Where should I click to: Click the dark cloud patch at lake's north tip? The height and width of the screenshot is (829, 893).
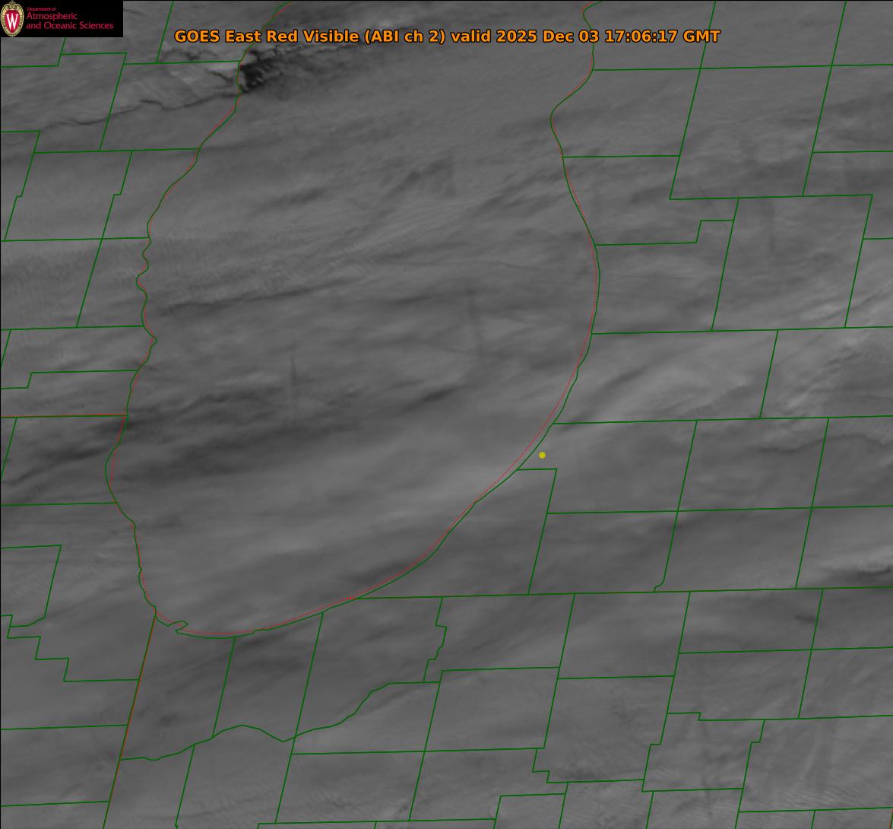(262, 74)
